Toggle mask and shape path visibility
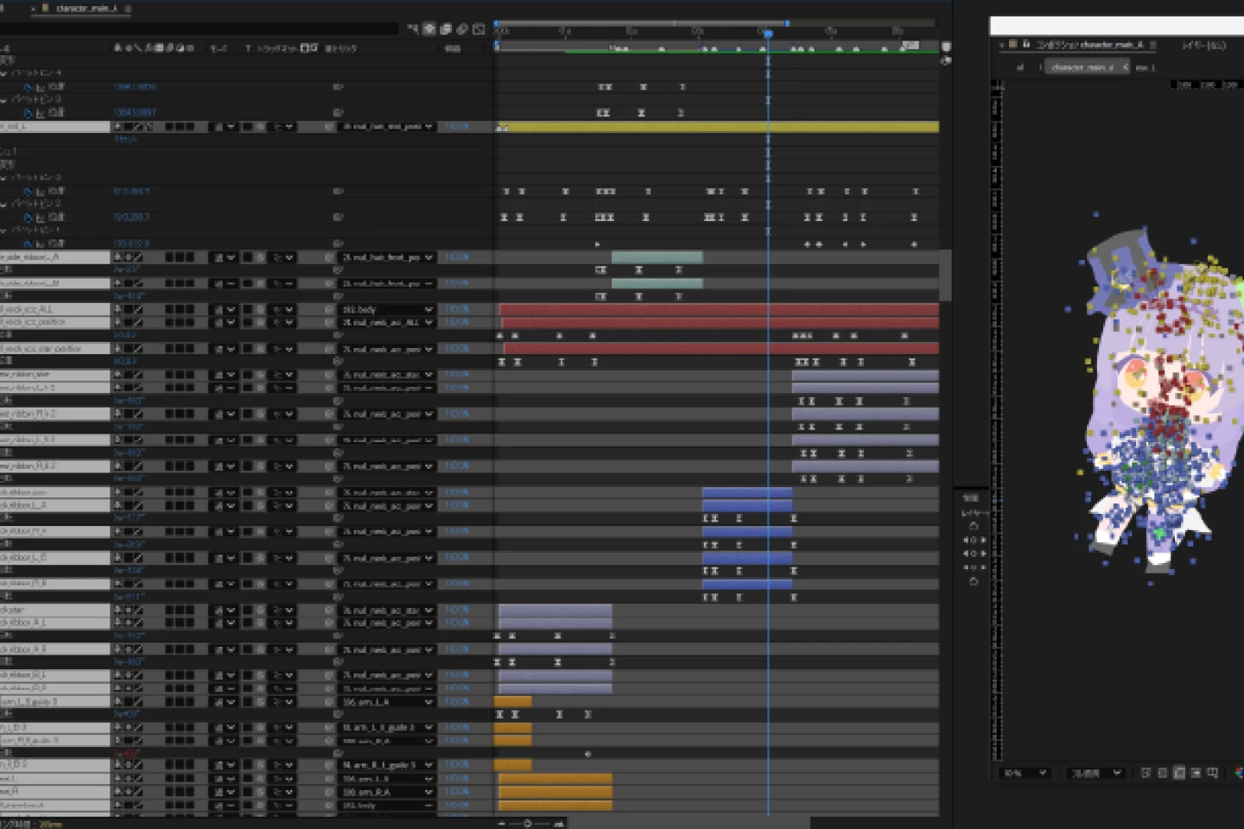Image resolution: width=1244 pixels, height=829 pixels. 1180,773
